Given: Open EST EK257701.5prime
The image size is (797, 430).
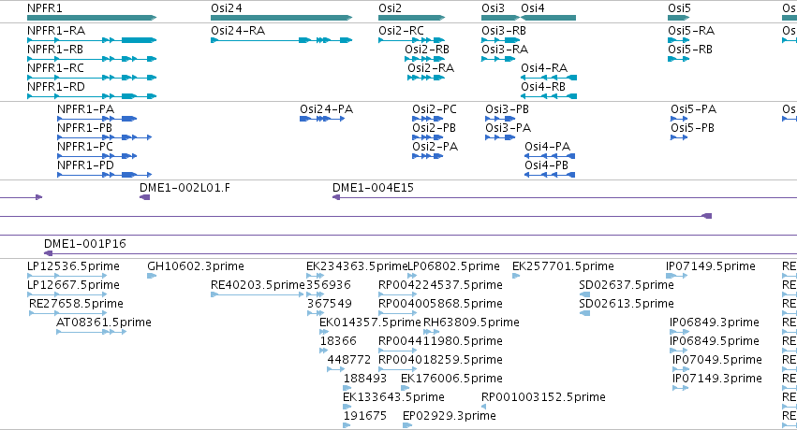Looking at the screenshot, I should (563, 266).
